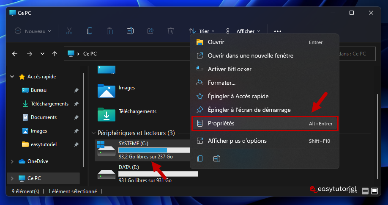Image resolution: width=388 pixels, height=205 pixels.
Task: Click '931 Go libres sur 931 Go' text
Action: pyautogui.click(x=145, y=180)
